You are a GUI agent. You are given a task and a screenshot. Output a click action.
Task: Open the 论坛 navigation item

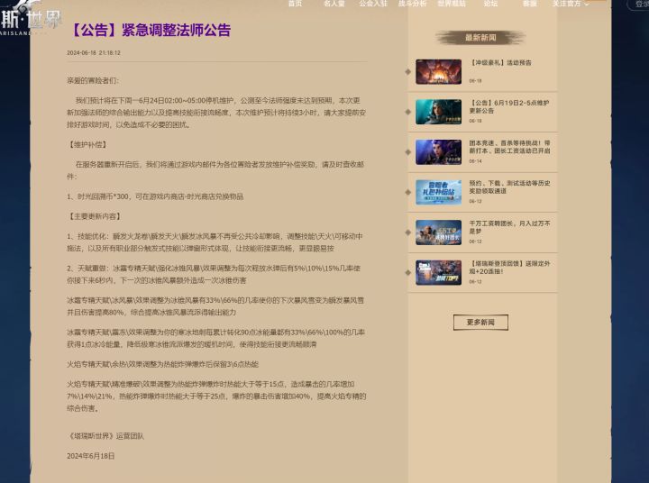(490, 4)
